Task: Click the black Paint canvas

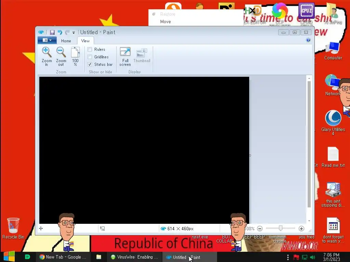Action: pyautogui.click(x=144, y=150)
